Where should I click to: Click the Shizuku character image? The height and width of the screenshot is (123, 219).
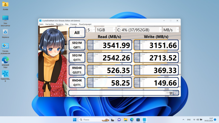[x=53, y=61]
